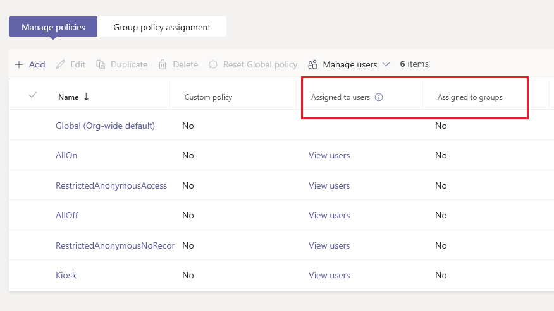Screen dimensions: 554x311
Task: Open the AllOn policy
Action: pos(66,155)
